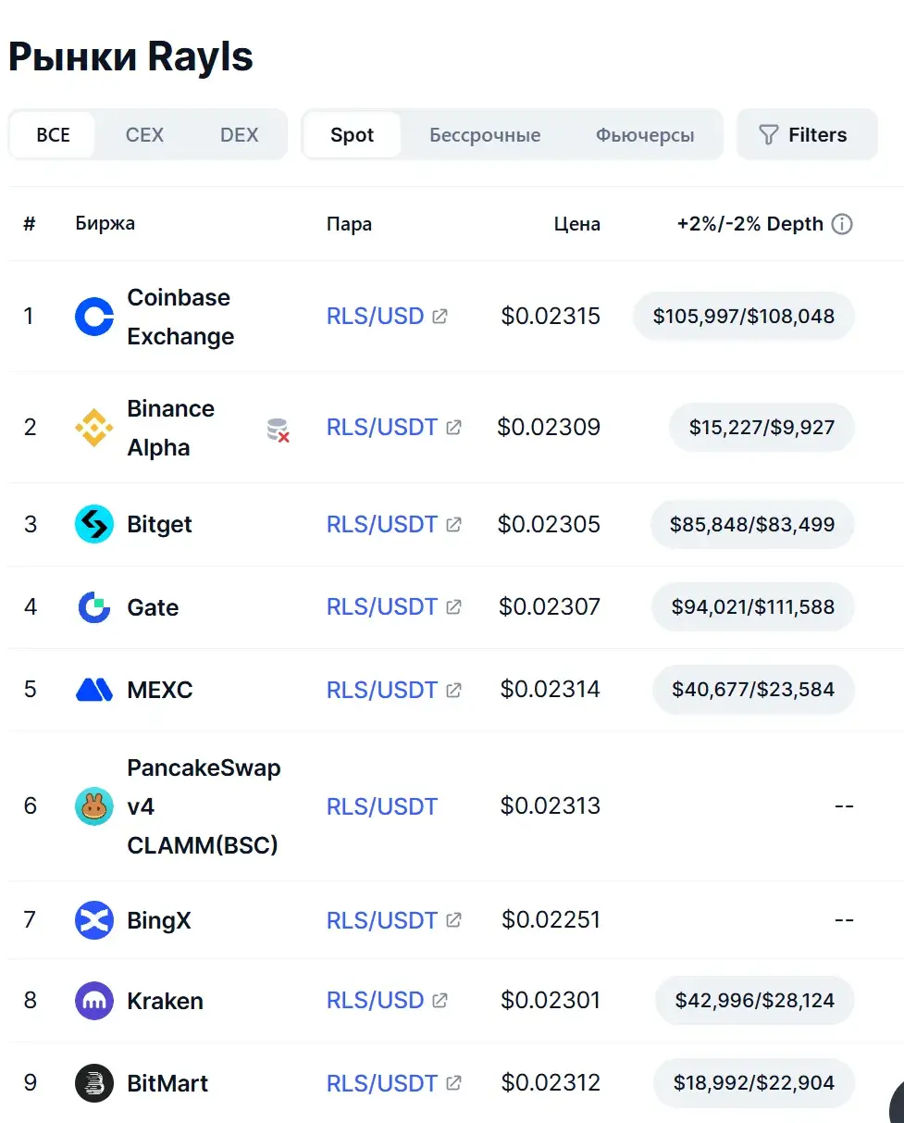Viewport: 904px width, 1123px height.
Task: Open the PancakeSwap RLS/USDT pair link
Action: [x=382, y=806]
